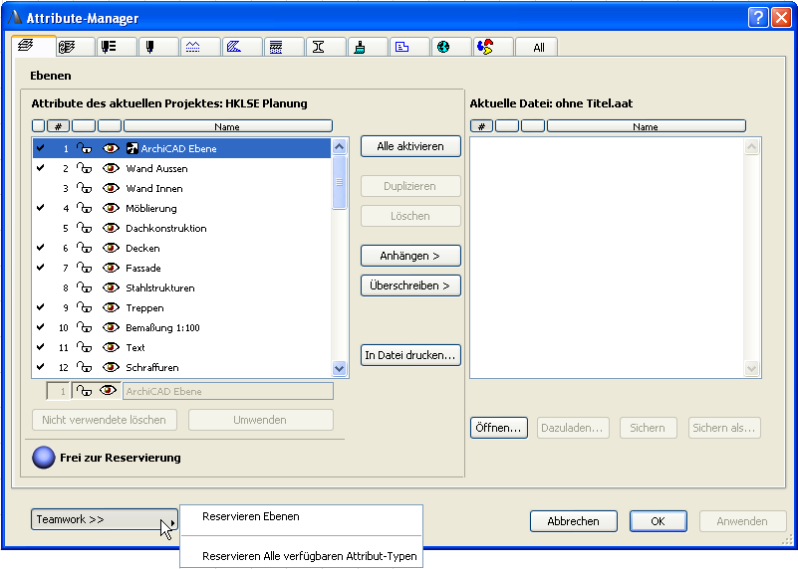Click the Öffnen... button
The image size is (798, 569).
point(499,428)
